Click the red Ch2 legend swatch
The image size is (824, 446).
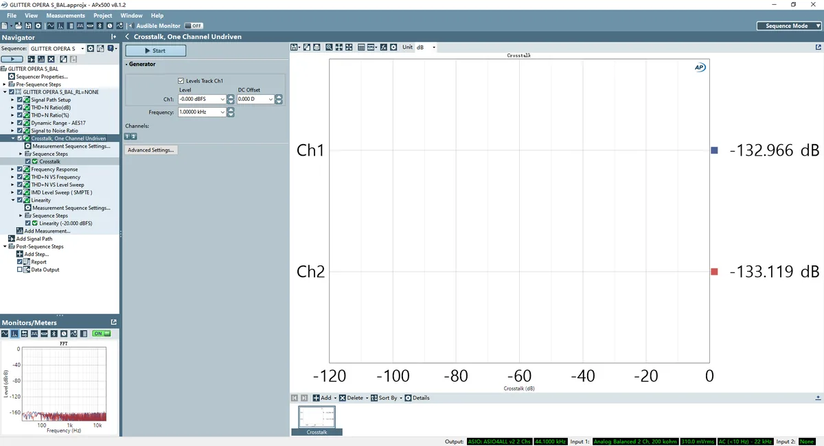pos(714,272)
